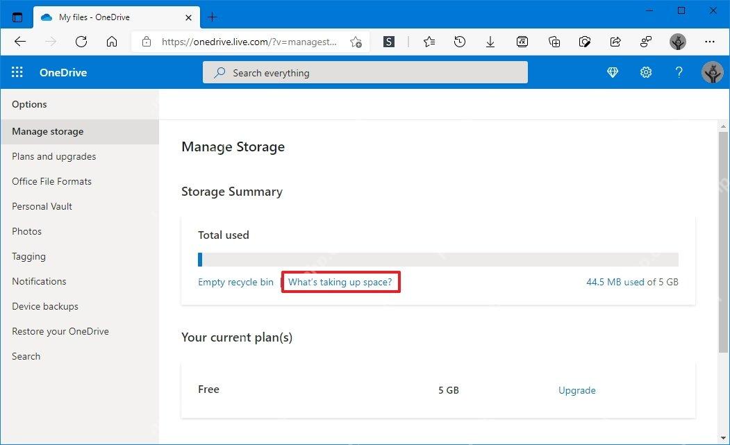The image size is (730, 445).
Task: Open the Help question mark
Action: pyautogui.click(x=679, y=72)
